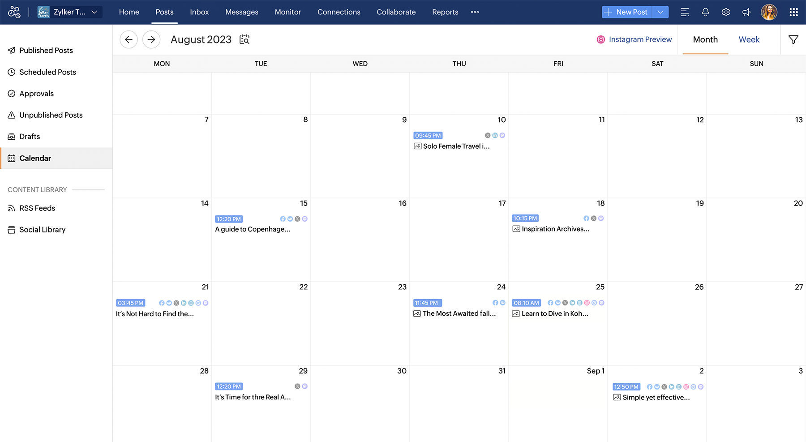This screenshot has height=442, width=806.
Task: Open the Collaborate tab
Action: [x=396, y=12]
